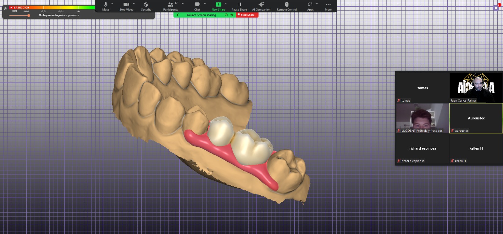
Task: Select Aureustec participant tile
Action: pyautogui.click(x=476, y=118)
